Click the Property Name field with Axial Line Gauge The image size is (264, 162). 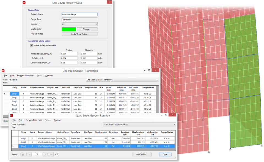(x=79, y=14)
